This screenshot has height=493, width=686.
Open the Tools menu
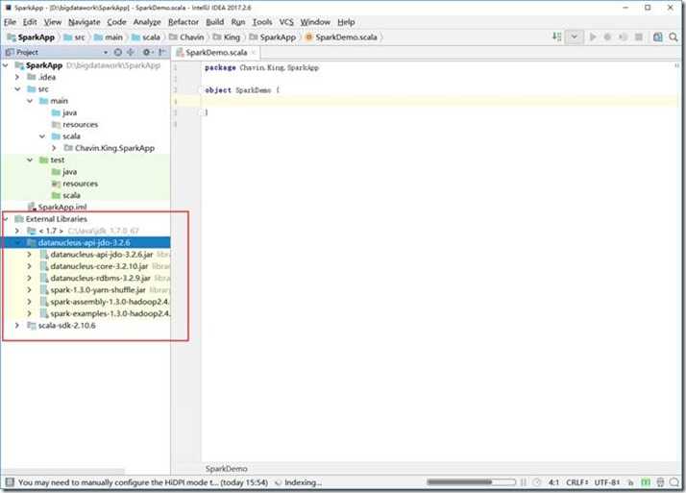point(262,22)
